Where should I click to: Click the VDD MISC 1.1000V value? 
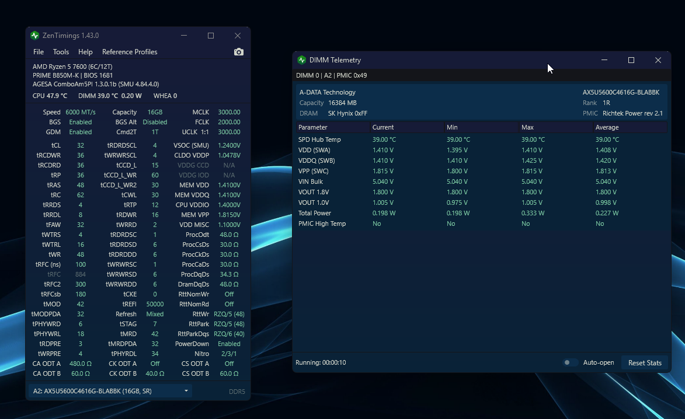[x=229, y=225]
